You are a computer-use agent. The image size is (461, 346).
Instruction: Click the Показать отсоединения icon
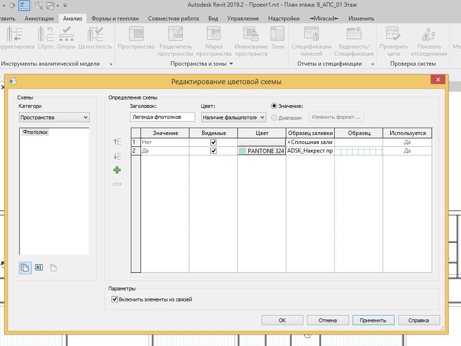tap(429, 34)
